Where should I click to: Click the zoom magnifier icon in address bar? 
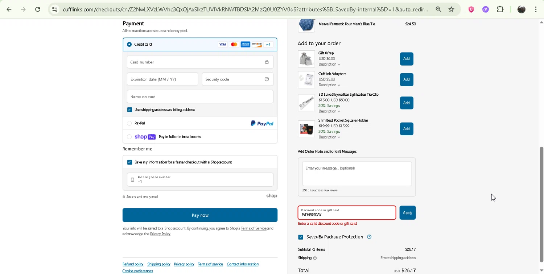[438, 9]
